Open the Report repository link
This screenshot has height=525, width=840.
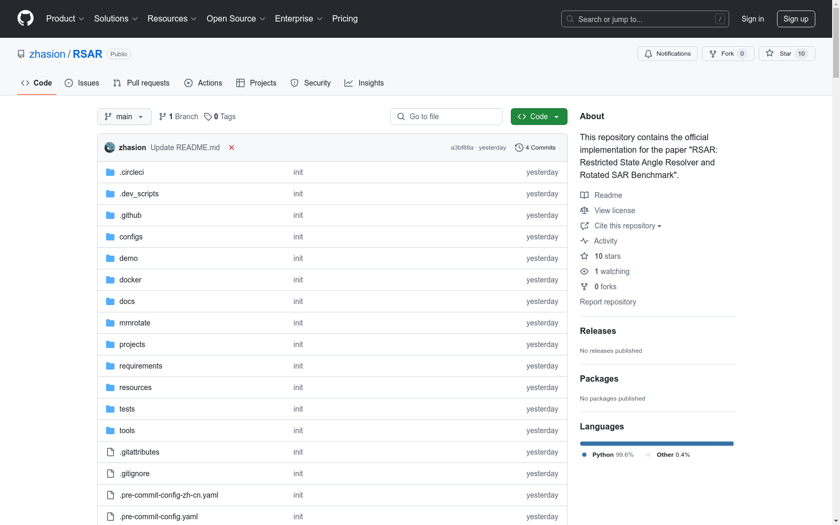[x=608, y=302]
